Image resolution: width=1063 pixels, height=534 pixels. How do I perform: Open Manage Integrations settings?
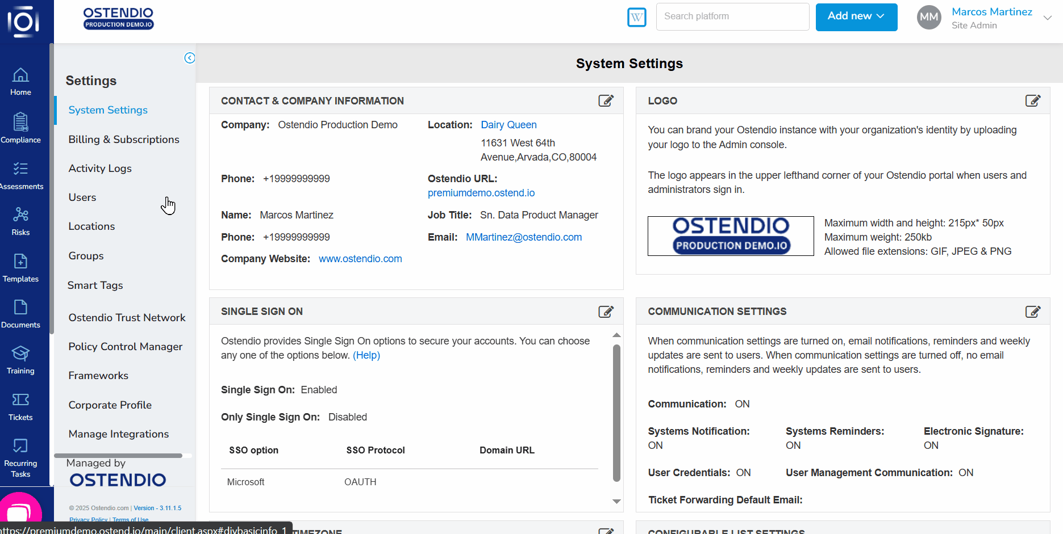(119, 434)
